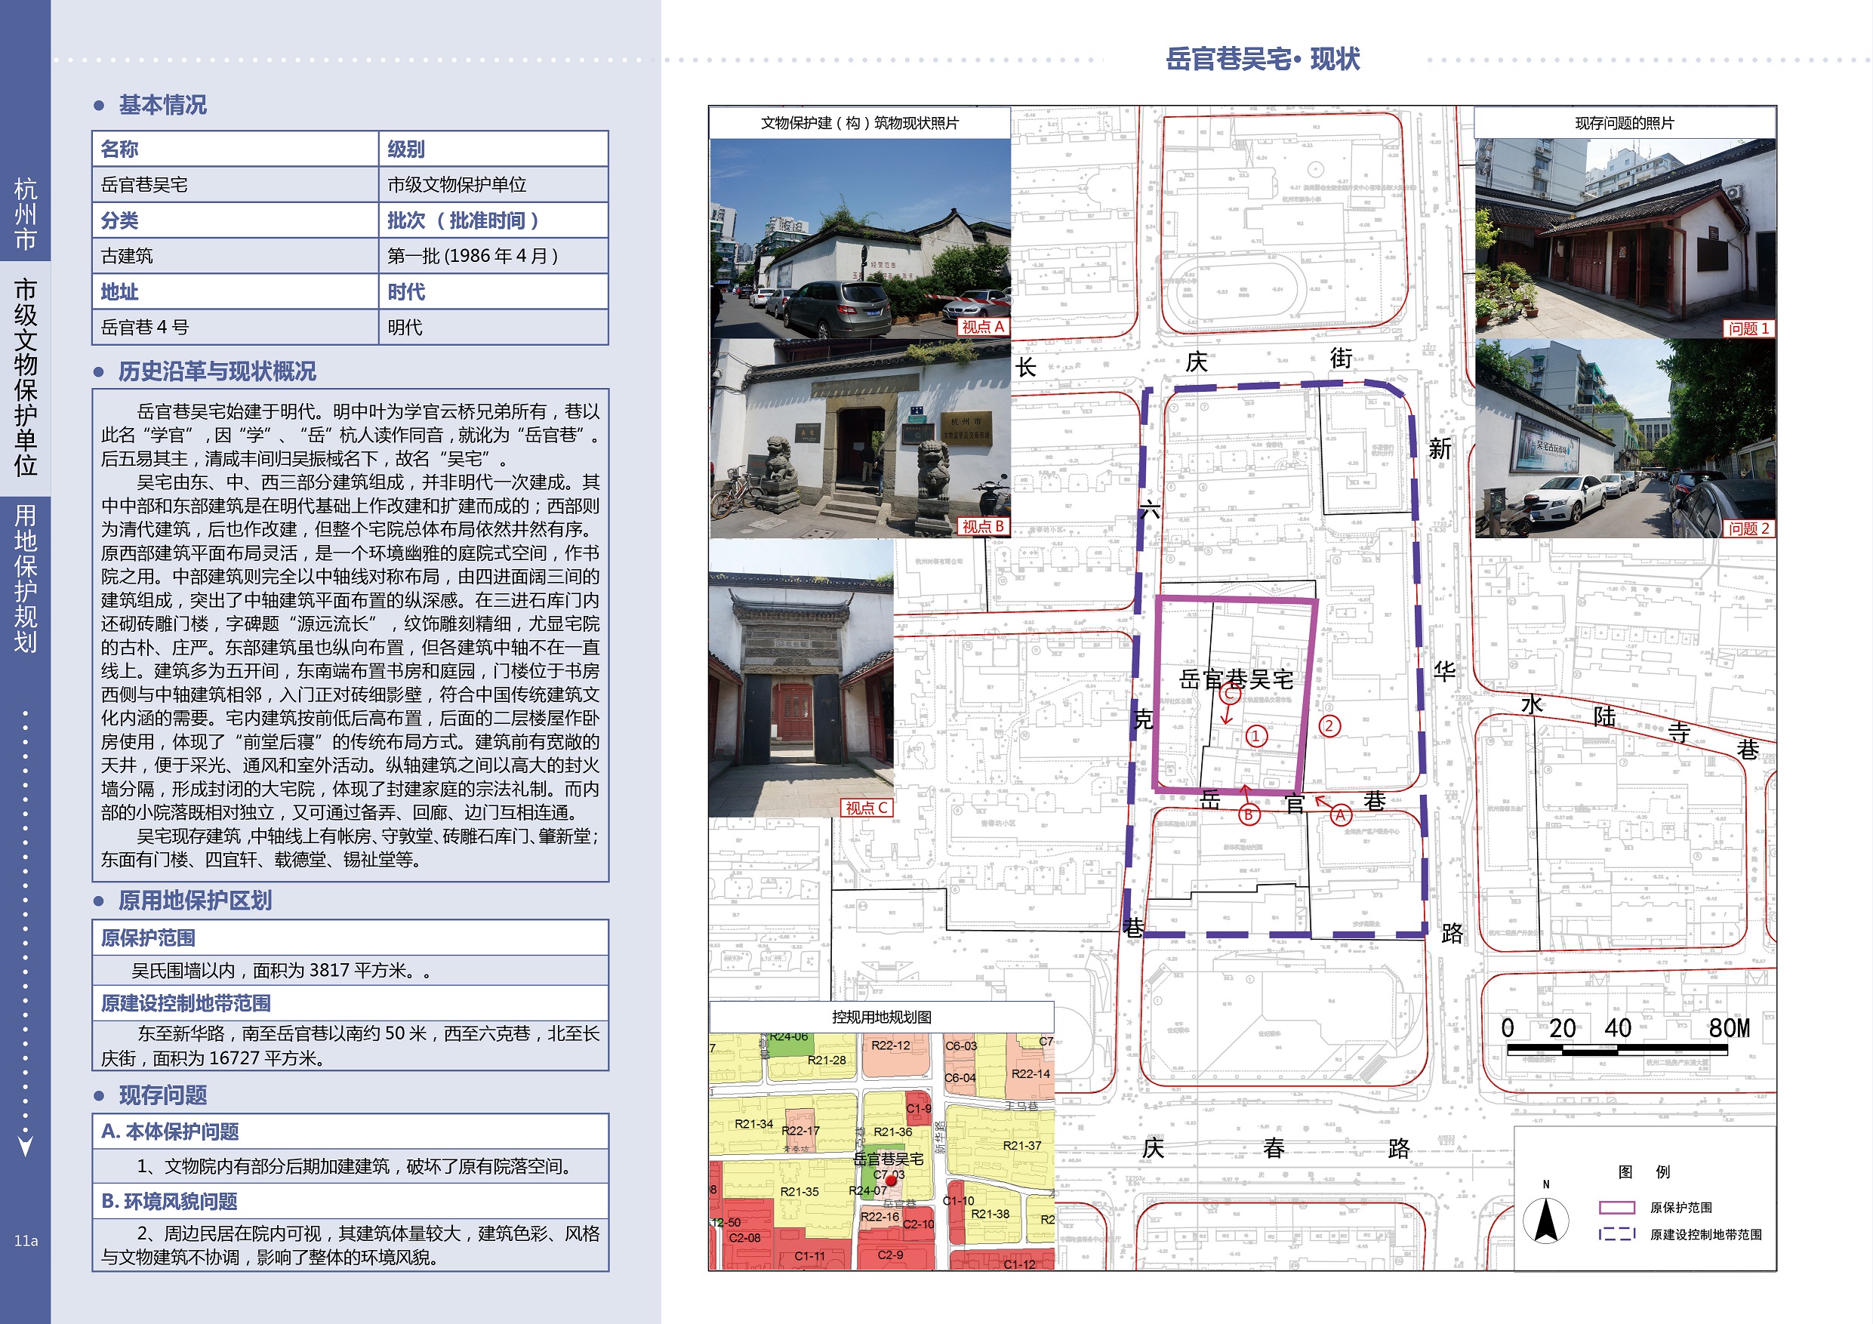The height and width of the screenshot is (1324, 1873).
Task: Click the 现存问题的照片 caption
Action: point(1625,123)
